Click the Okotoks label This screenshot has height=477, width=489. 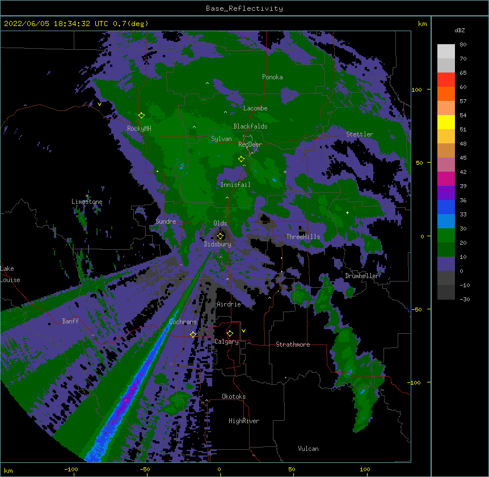pos(234,397)
